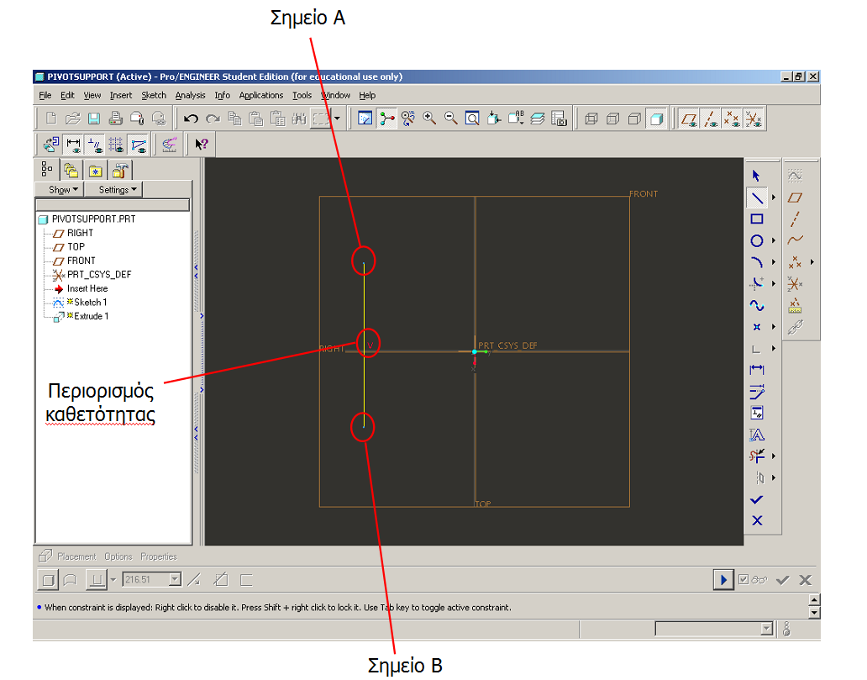The width and height of the screenshot is (867, 680).
Task: Click the Repaint screen icon
Action: pos(365,119)
